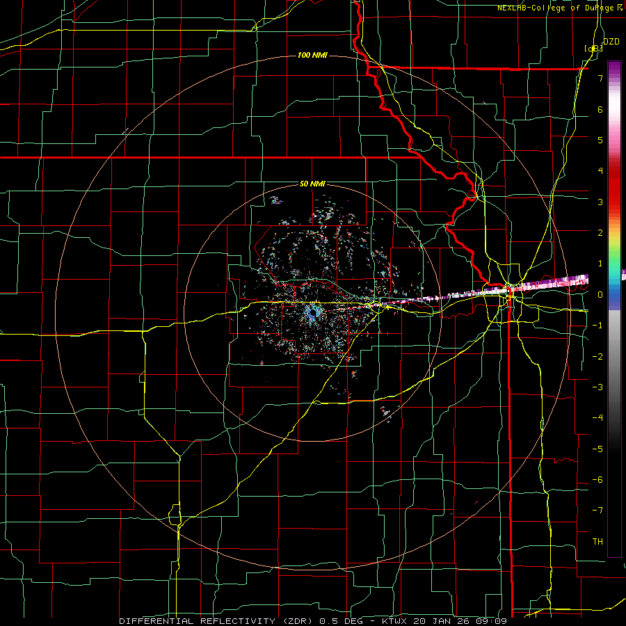The height and width of the screenshot is (626, 626).
Task: Click the -3 dB value on color scale
Action: pyautogui.click(x=597, y=387)
